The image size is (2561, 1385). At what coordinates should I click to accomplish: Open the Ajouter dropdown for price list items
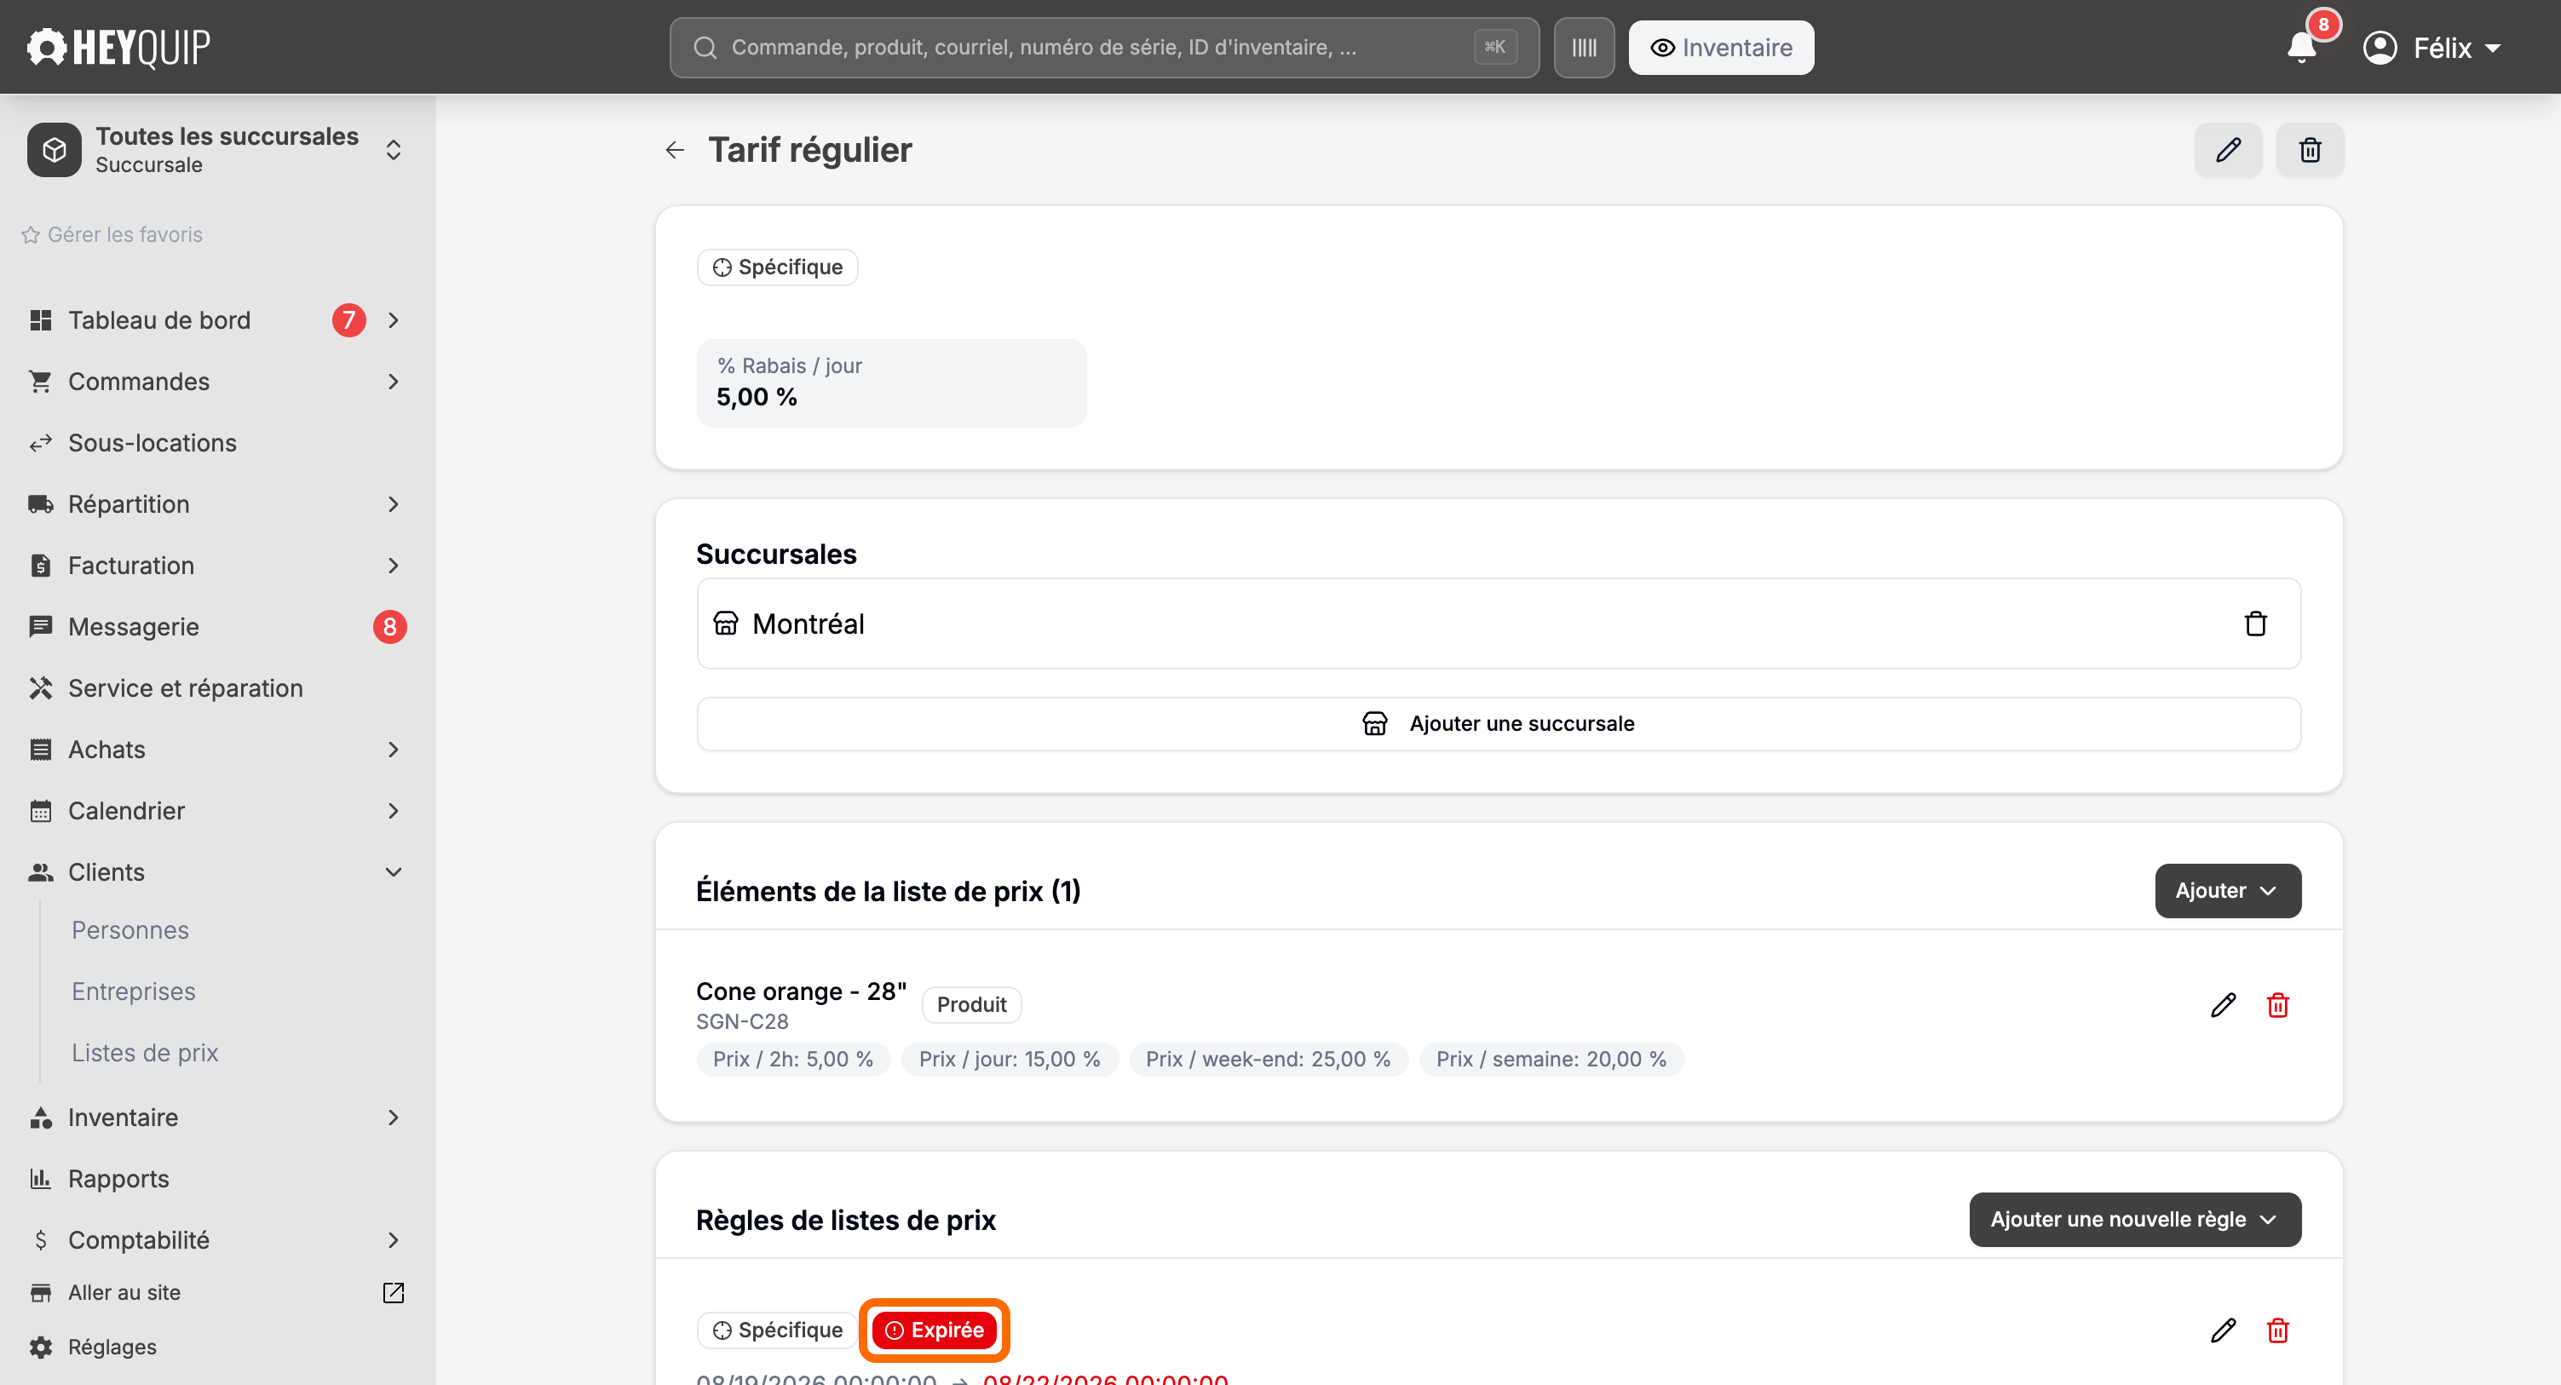(2228, 891)
